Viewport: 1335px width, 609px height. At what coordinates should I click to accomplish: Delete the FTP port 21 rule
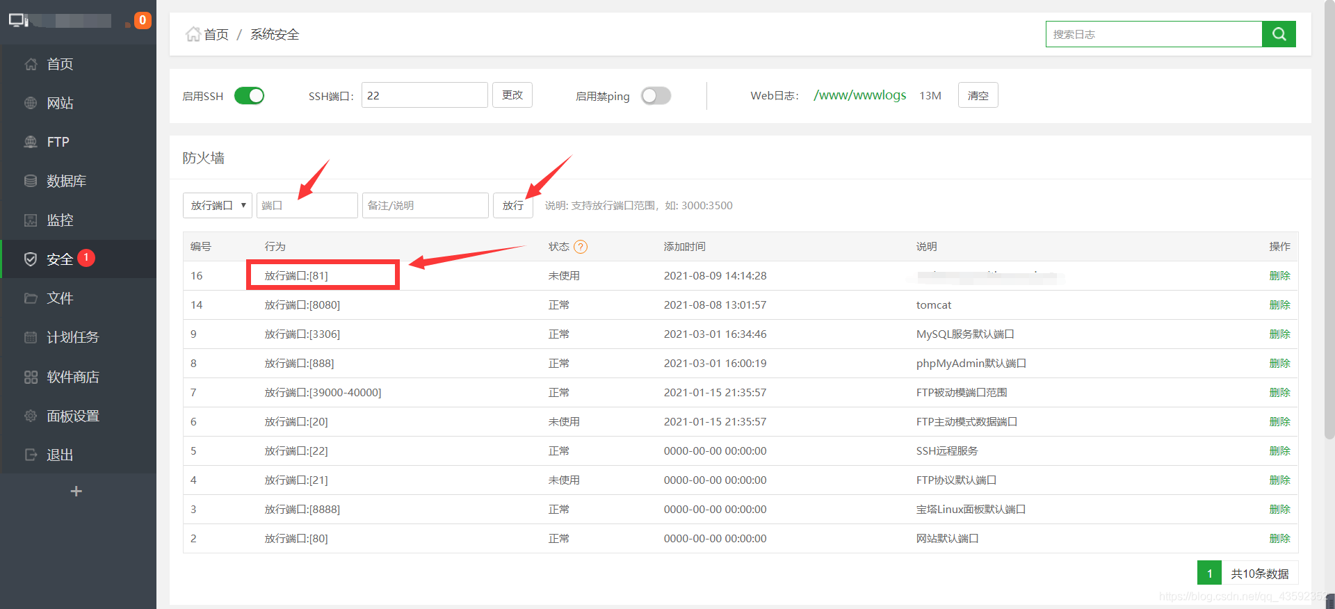pos(1279,480)
